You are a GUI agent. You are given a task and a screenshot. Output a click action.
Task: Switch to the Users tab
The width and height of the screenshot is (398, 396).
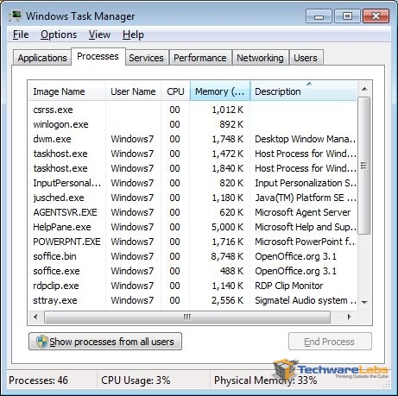(x=306, y=58)
